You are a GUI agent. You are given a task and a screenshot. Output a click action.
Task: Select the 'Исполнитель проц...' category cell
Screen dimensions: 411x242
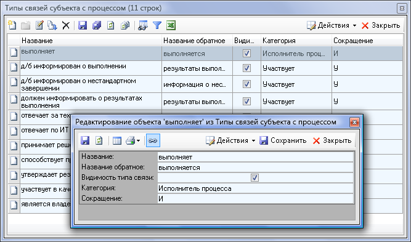(296, 54)
